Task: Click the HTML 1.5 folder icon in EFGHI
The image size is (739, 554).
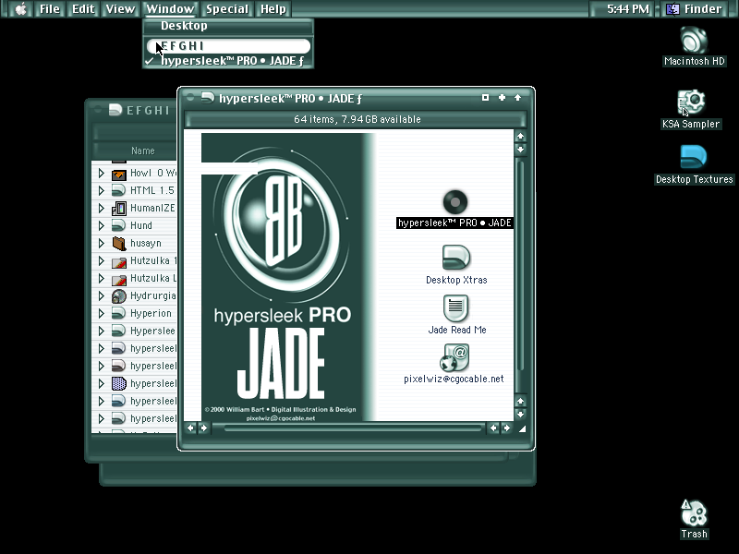Action: [x=119, y=190]
